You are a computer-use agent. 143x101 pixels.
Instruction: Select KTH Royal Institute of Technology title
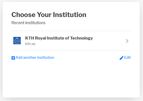click(x=59, y=38)
